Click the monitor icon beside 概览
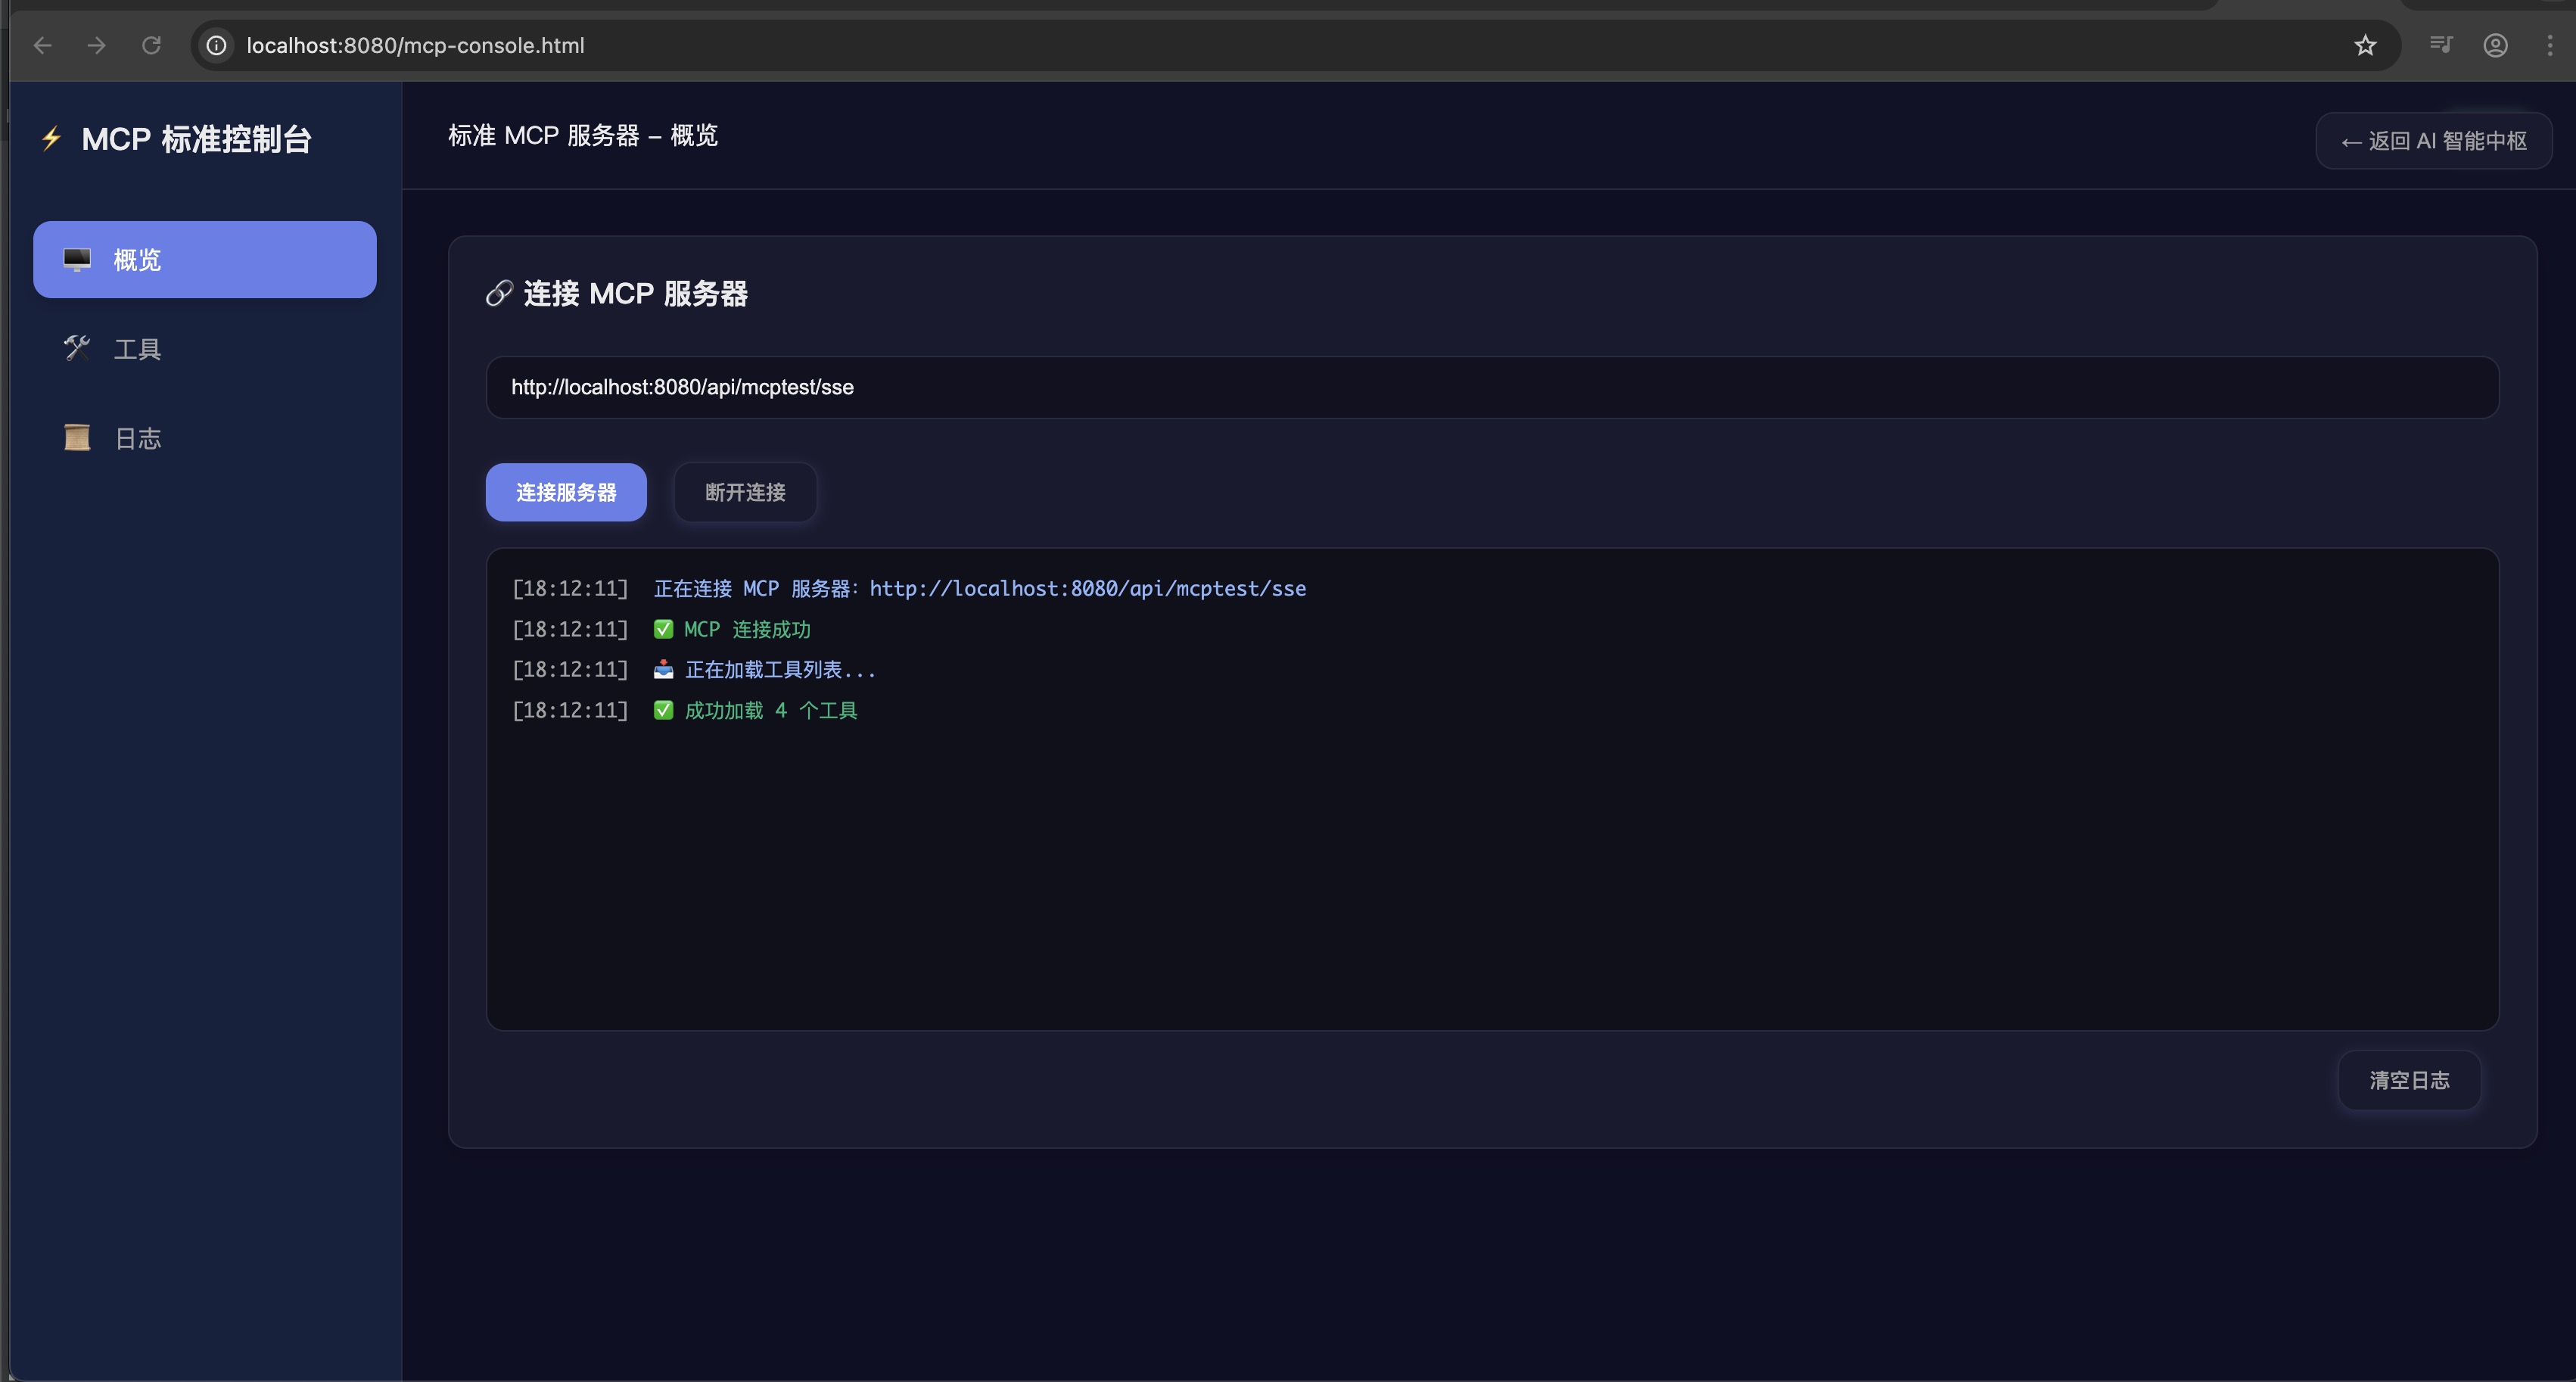Screen dimensions: 2576x1382 pos(77,260)
